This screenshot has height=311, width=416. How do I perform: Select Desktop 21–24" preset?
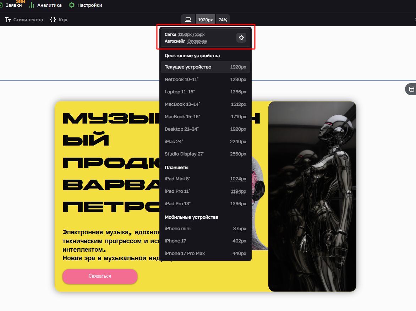click(x=206, y=129)
